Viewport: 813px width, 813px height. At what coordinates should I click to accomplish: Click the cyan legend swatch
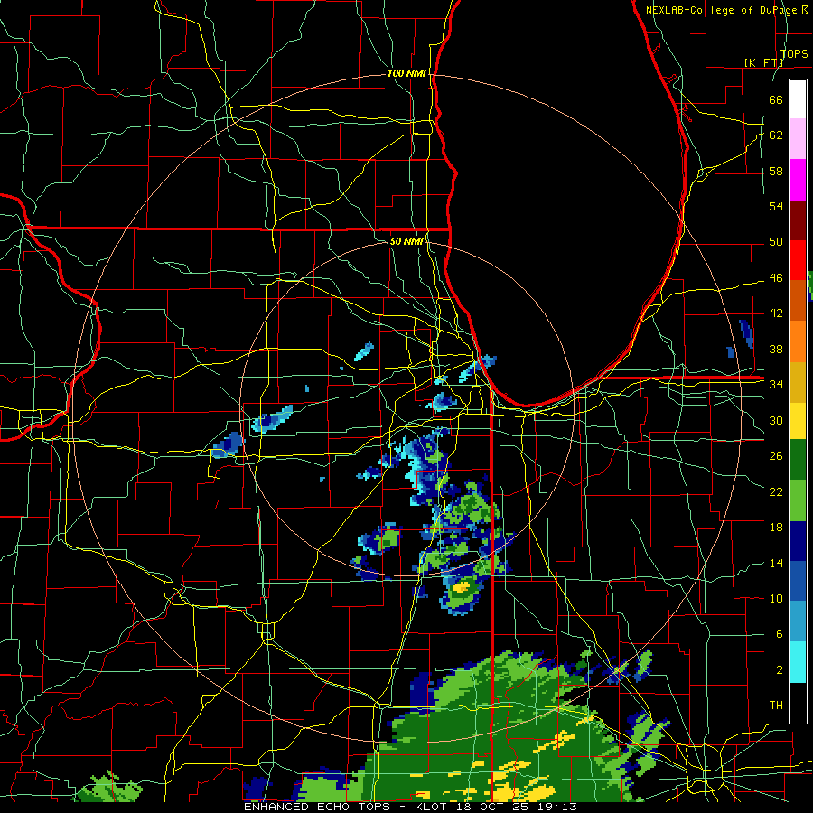pyautogui.click(x=798, y=661)
